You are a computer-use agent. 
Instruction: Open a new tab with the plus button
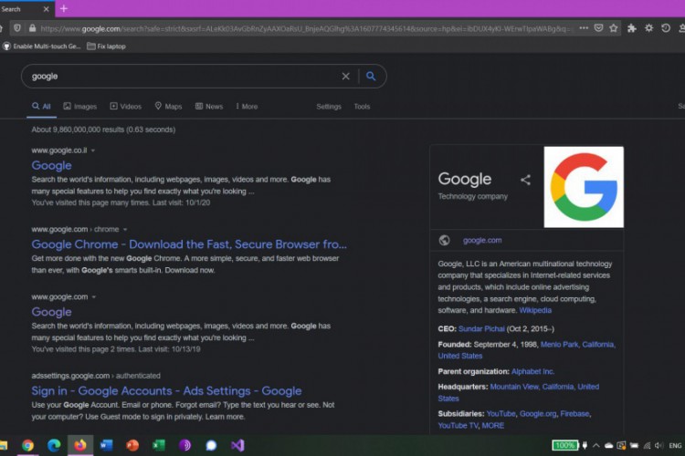click(63, 8)
